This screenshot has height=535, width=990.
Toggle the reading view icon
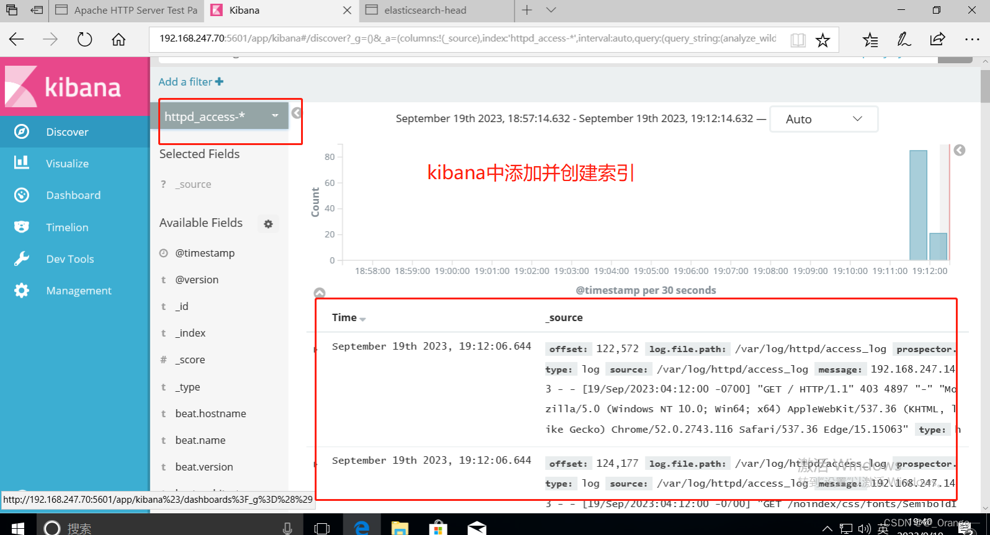(798, 40)
